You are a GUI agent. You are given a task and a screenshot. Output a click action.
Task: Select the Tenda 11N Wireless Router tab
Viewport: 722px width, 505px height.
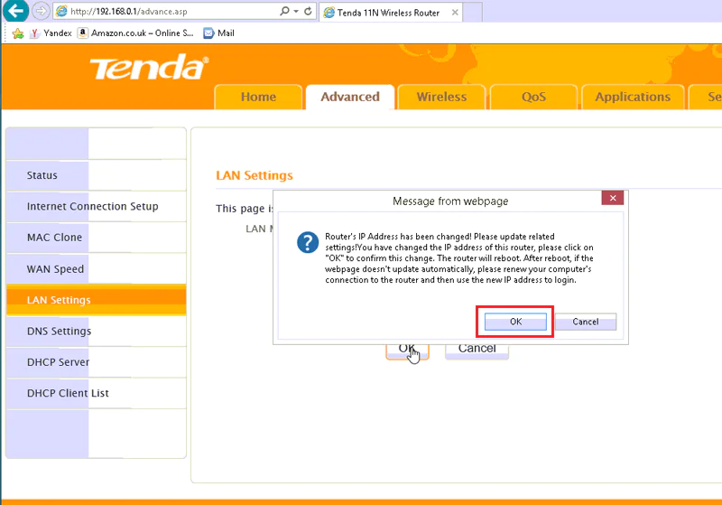[x=391, y=13]
